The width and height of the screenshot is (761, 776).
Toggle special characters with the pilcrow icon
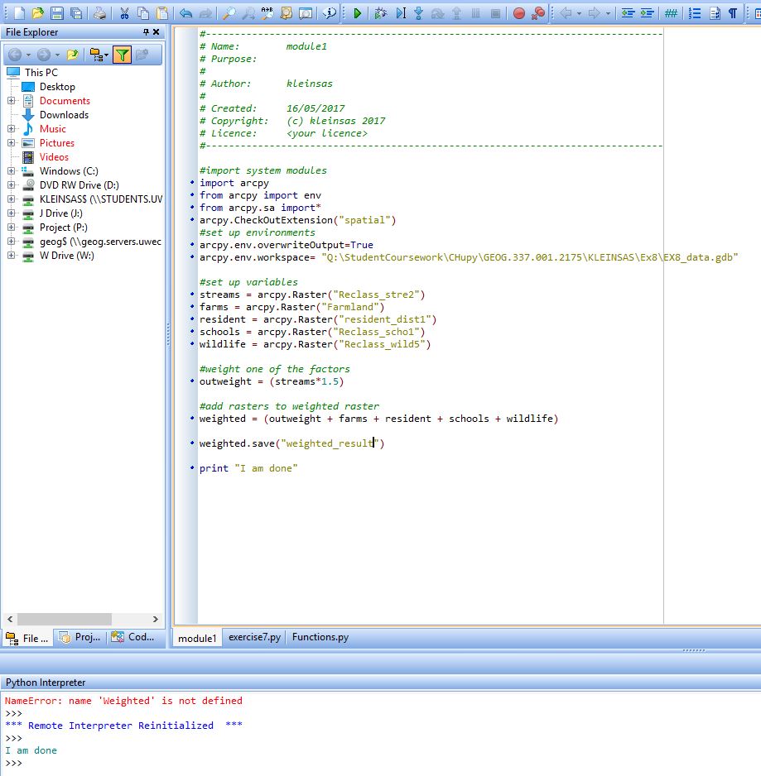pyautogui.click(x=733, y=13)
